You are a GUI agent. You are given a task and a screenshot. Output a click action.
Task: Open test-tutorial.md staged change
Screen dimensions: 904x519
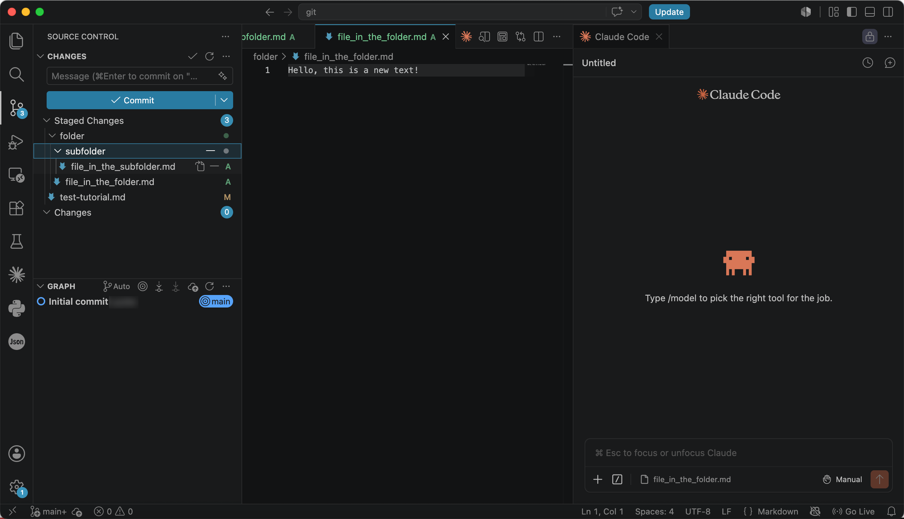pyautogui.click(x=137, y=197)
